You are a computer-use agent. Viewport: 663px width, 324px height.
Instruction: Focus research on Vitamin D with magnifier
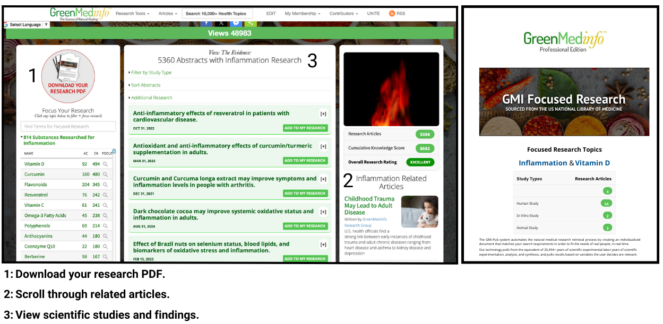coord(105,164)
